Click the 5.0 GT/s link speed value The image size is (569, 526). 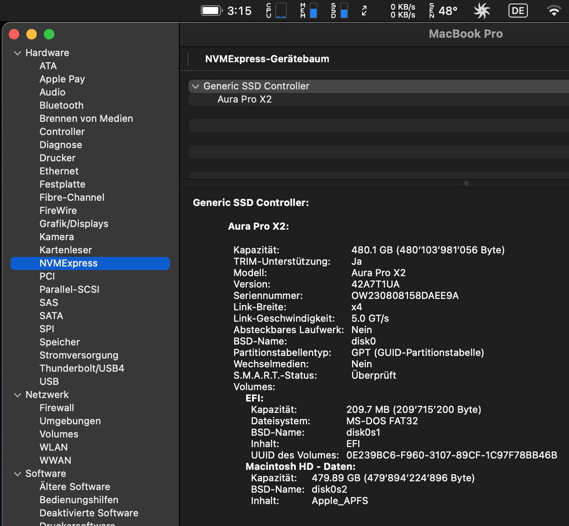pos(370,318)
